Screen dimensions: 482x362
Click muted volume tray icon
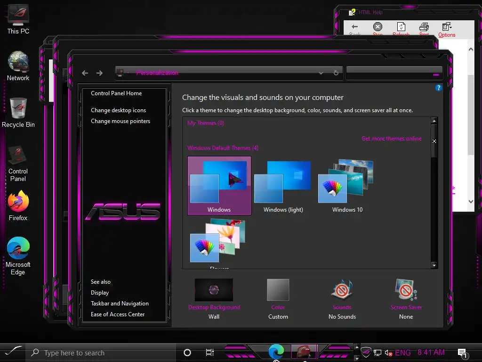pyautogui.click(x=388, y=353)
